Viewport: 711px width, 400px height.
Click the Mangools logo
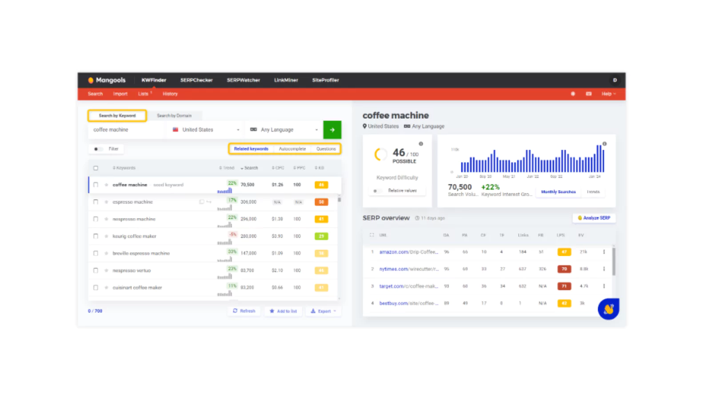coord(107,80)
